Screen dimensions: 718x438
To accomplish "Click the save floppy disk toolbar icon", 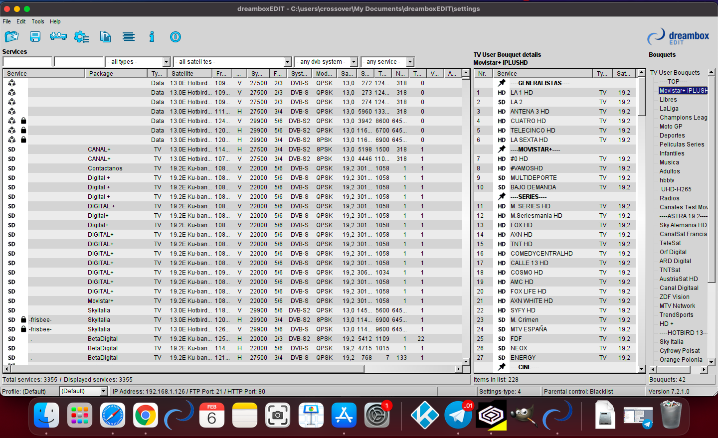I will click(35, 36).
